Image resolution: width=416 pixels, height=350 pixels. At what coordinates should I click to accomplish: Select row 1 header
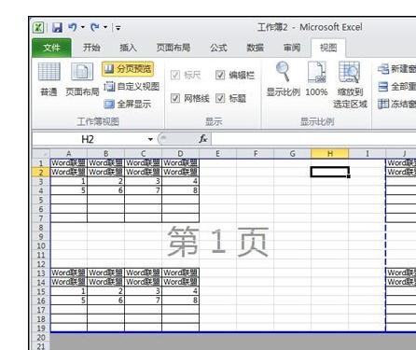tap(41, 163)
